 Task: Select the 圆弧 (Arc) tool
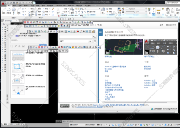coord(19,10)
